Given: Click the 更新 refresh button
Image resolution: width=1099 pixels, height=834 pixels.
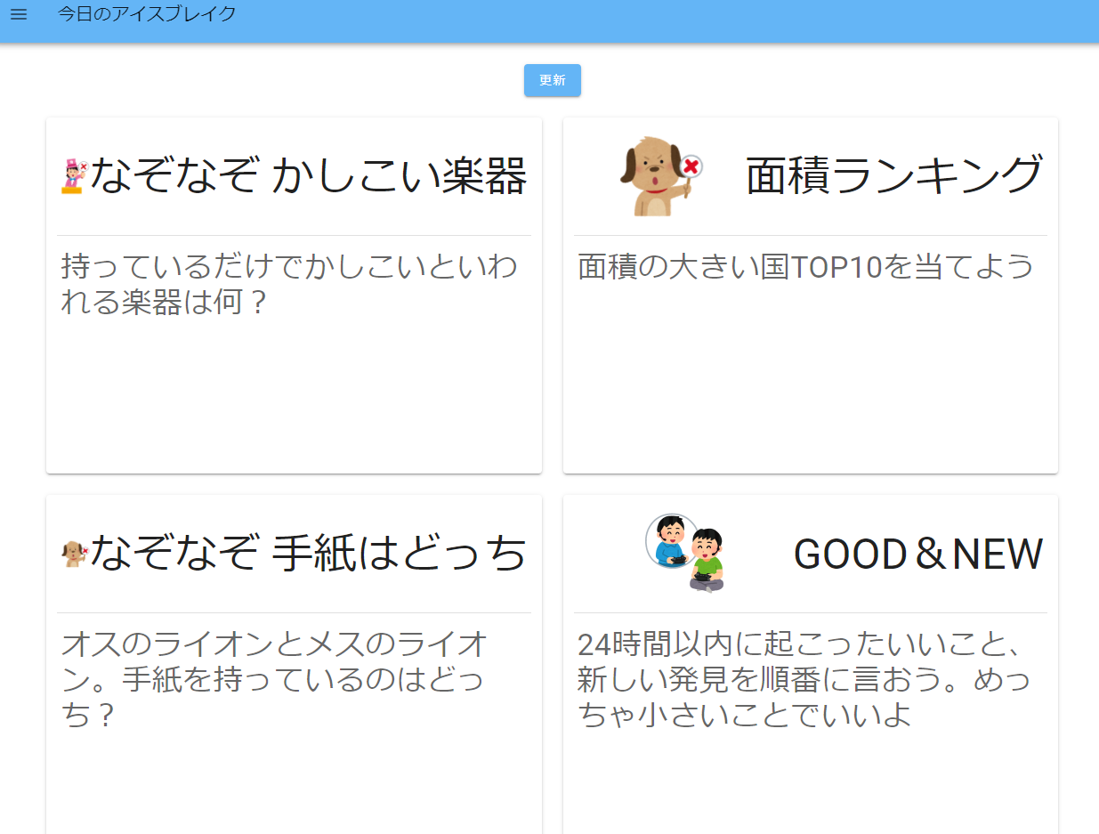Looking at the screenshot, I should 553,80.
